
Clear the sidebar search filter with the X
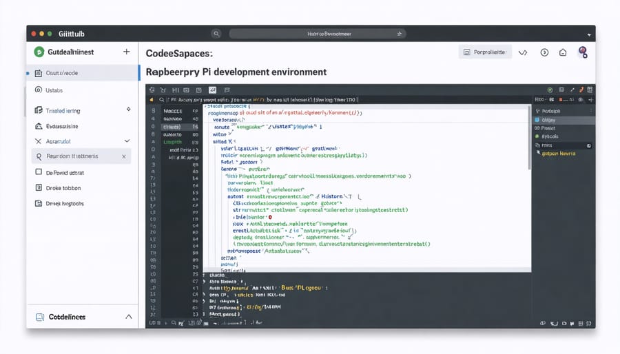[124, 156]
